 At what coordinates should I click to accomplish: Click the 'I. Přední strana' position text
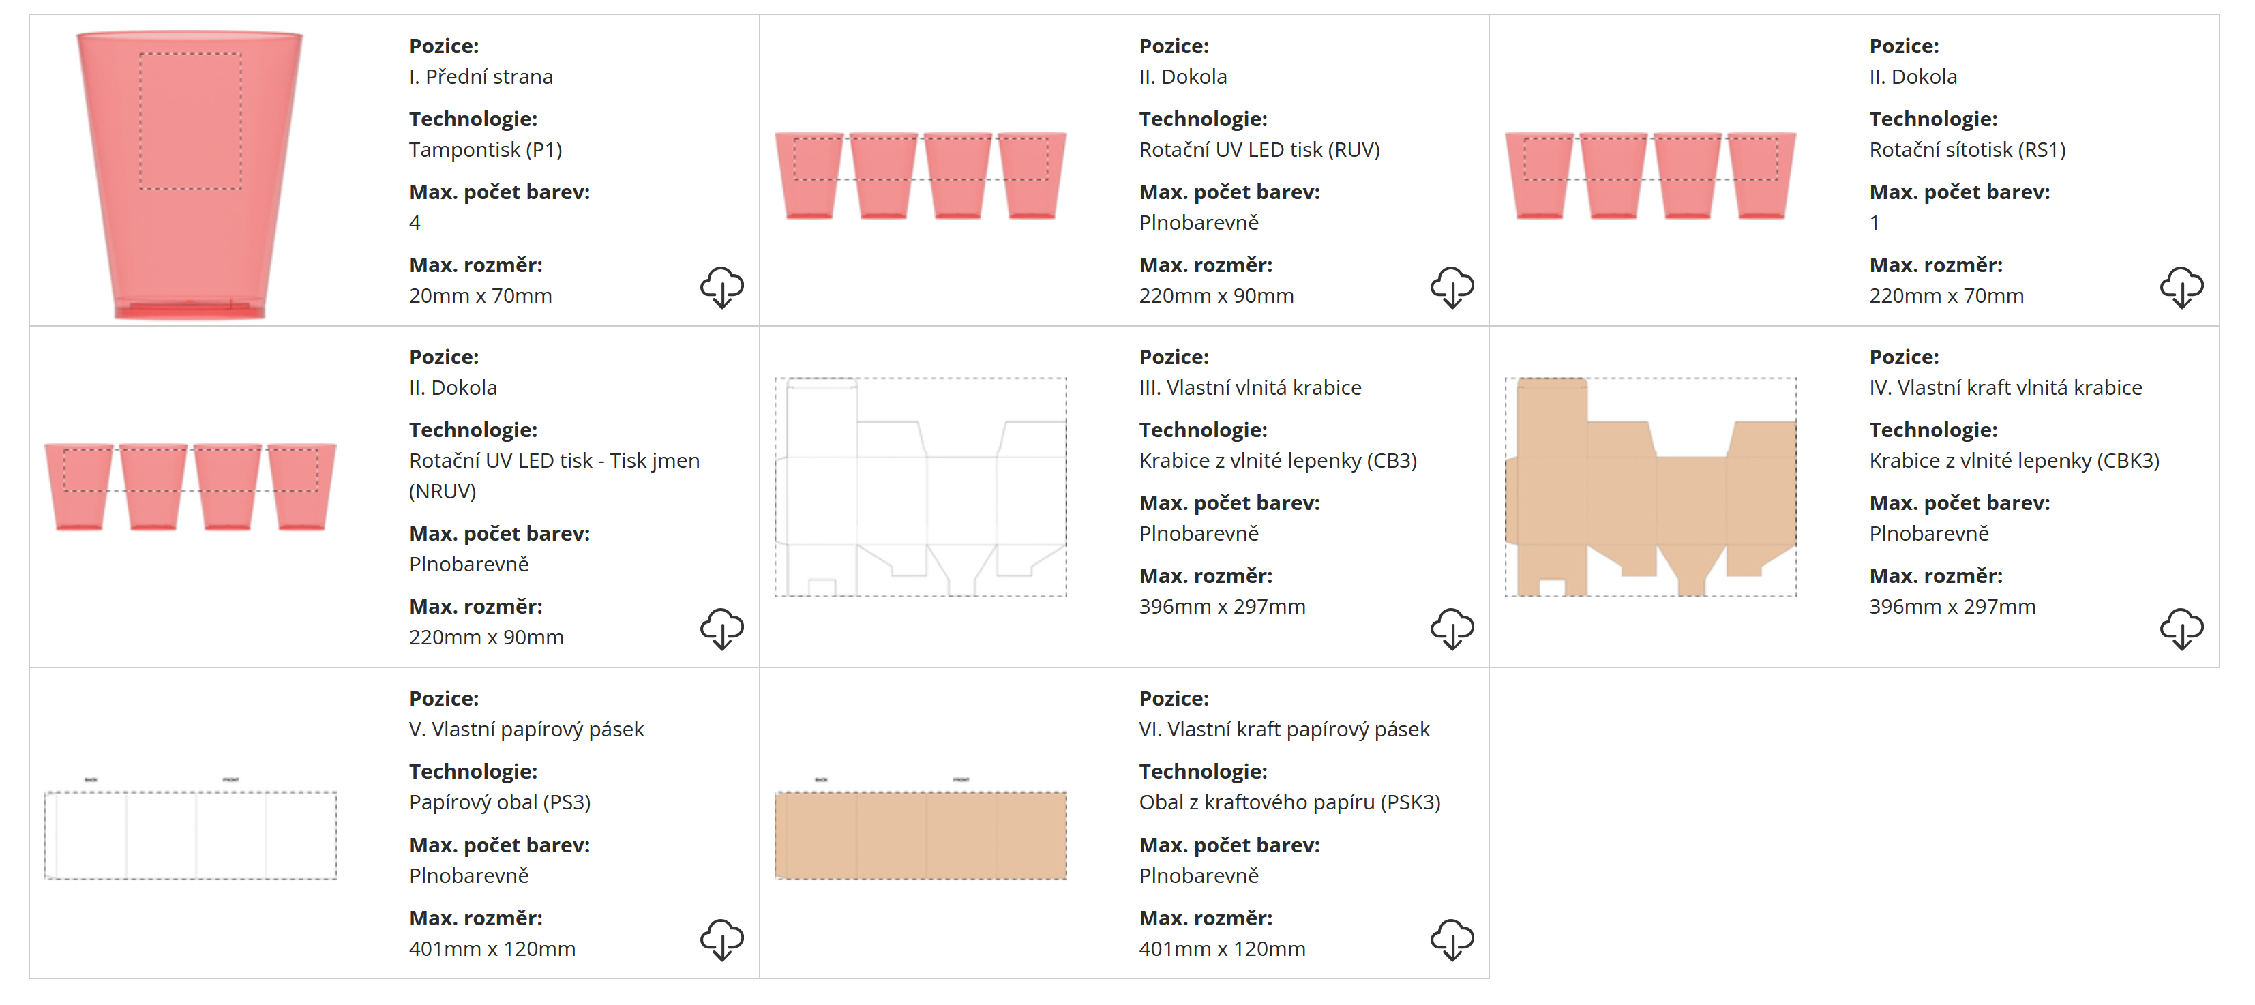coord(481,77)
